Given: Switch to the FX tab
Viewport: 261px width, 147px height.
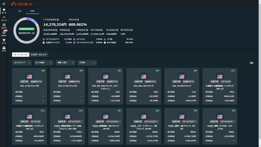Looking at the screenshot, I should tap(20, 11).
